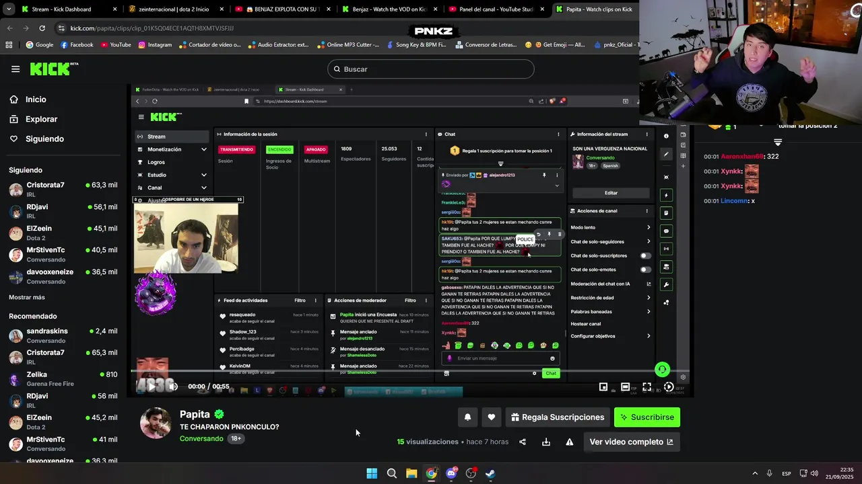Click the kick.com URL address bar
862x484 pixels.
coord(152,28)
